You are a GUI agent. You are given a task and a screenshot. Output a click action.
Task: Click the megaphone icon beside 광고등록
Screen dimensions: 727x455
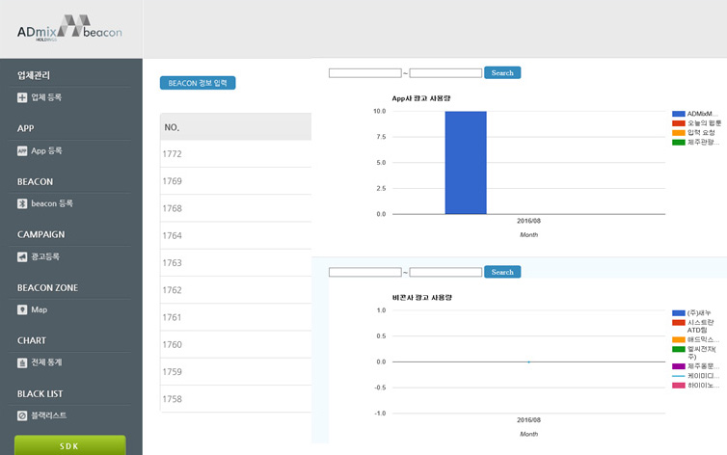point(22,256)
